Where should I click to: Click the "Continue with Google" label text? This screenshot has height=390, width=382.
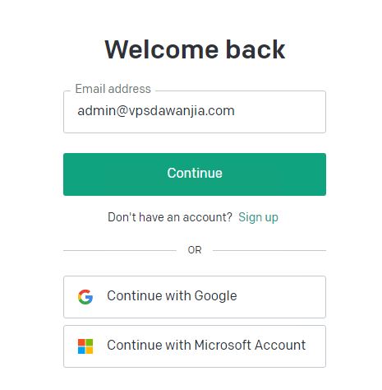point(172,296)
